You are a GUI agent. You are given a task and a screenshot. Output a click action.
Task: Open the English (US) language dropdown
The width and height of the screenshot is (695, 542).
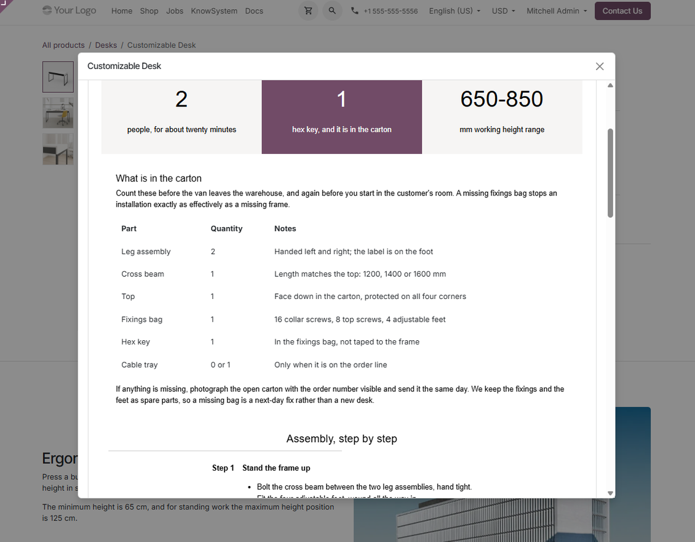[x=455, y=10]
